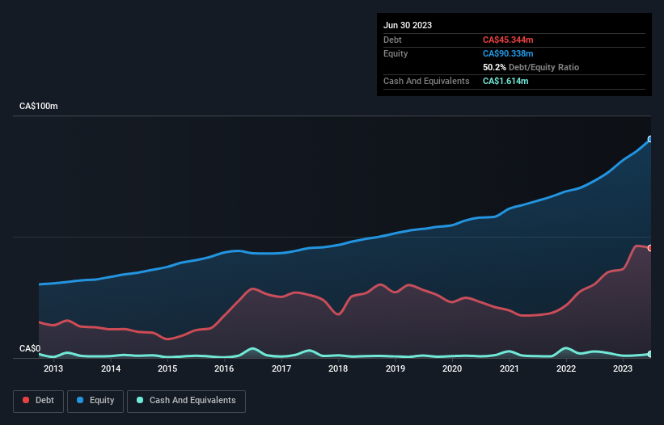Click the teal Cash endpoint marker
The height and width of the screenshot is (425, 664).
tap(650, 354)
